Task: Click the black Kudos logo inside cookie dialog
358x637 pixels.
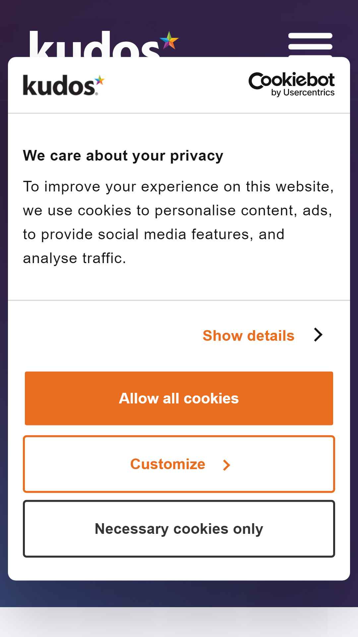Action: [x=64, y=85]
